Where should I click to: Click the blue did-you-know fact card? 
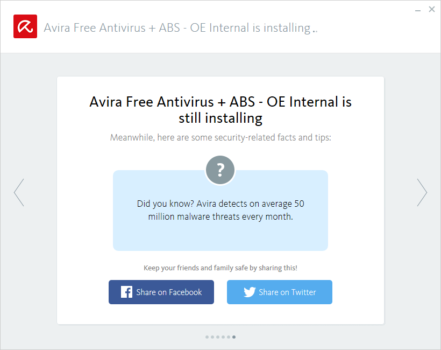220,211
